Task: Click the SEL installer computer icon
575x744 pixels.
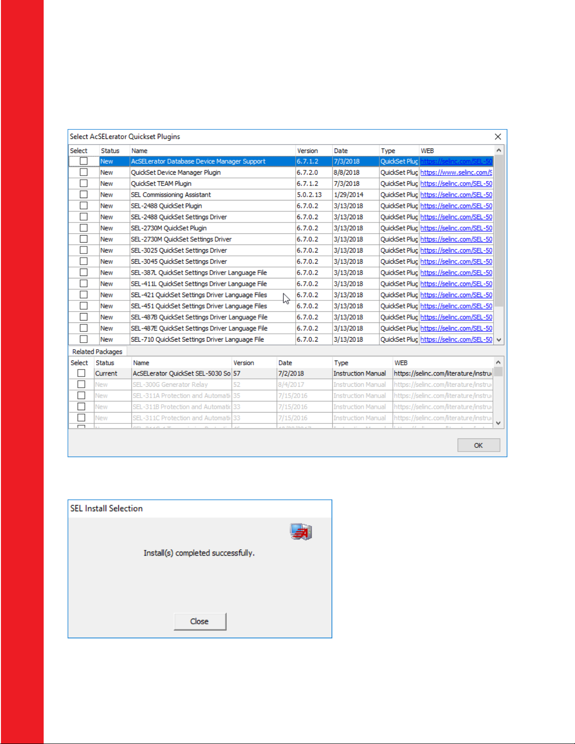Action: point(301,532)
